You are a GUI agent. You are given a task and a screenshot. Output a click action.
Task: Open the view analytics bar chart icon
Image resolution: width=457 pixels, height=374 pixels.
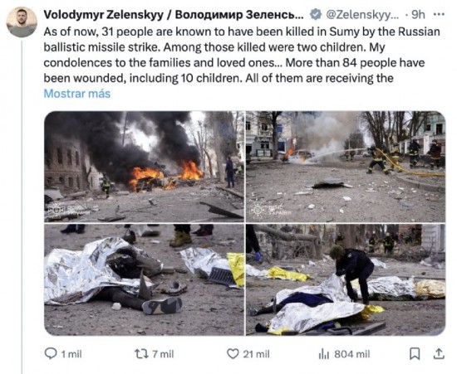(x=324, y=354)
